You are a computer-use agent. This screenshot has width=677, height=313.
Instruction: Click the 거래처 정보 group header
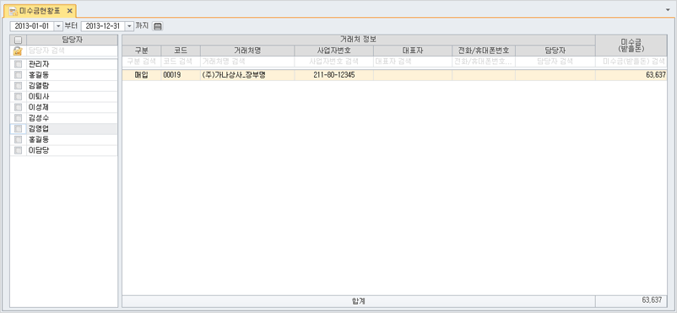[x=359, y=40]
